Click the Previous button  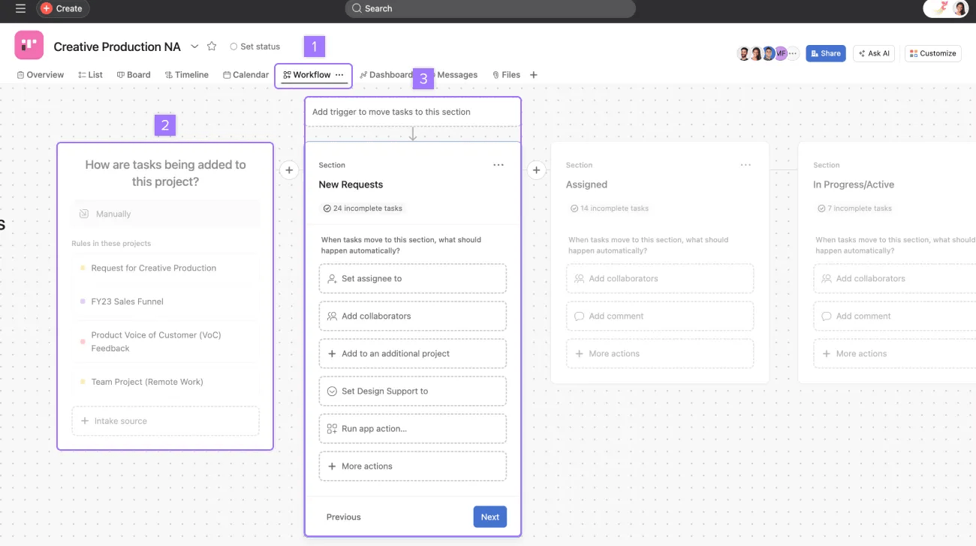(x=343, y=517)
